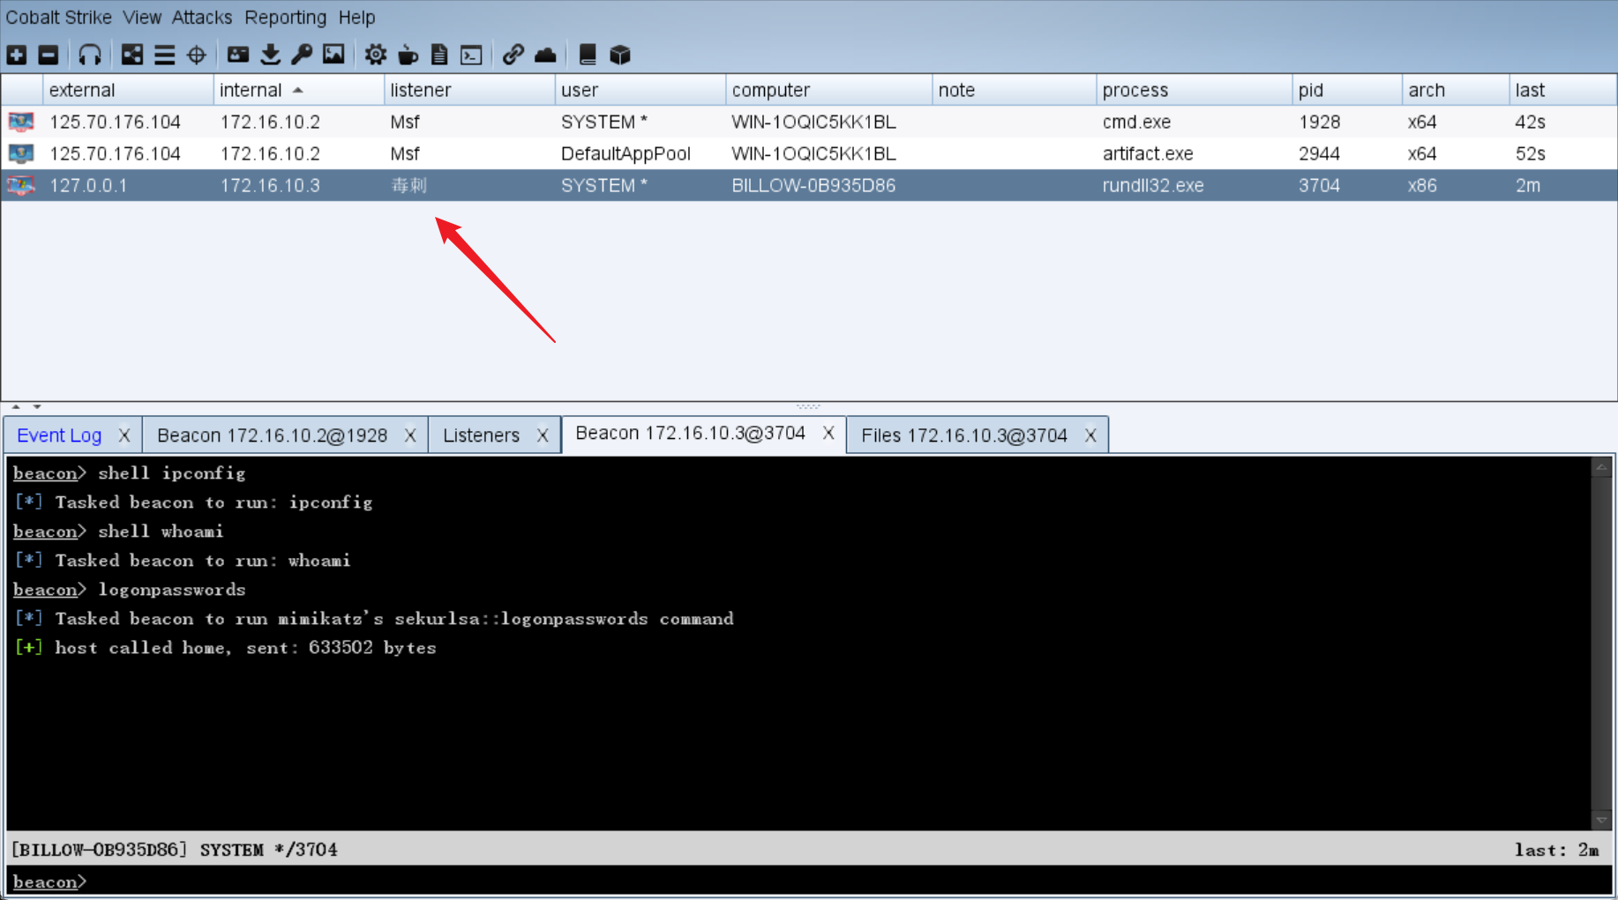Open the Cobalt Strike menu
Screen dimensions: 1618x900
pos(58,17)
